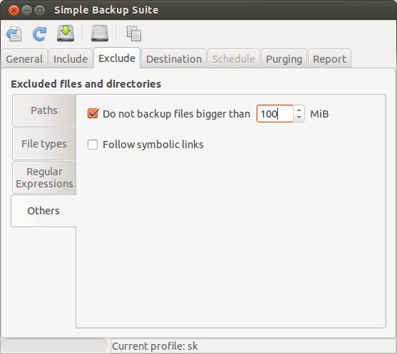Screen dimensions: 397x354
Task: Open the File types side tab
Action: [44, 144]
